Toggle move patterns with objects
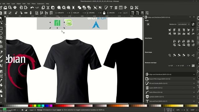The height and width of the screenshot is (112, 199). click(x=147, y=13)
